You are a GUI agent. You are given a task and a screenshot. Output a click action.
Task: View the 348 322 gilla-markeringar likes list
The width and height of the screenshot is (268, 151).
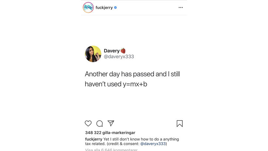[x=110, y=133]
